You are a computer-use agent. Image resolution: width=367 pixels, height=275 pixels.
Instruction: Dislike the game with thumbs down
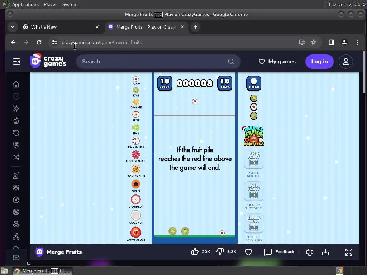[220, 252]
